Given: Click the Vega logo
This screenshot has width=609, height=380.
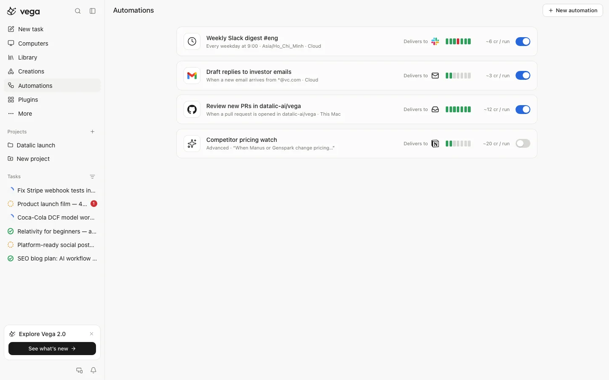Looking at the screenshot, I should tap(24, 11).
